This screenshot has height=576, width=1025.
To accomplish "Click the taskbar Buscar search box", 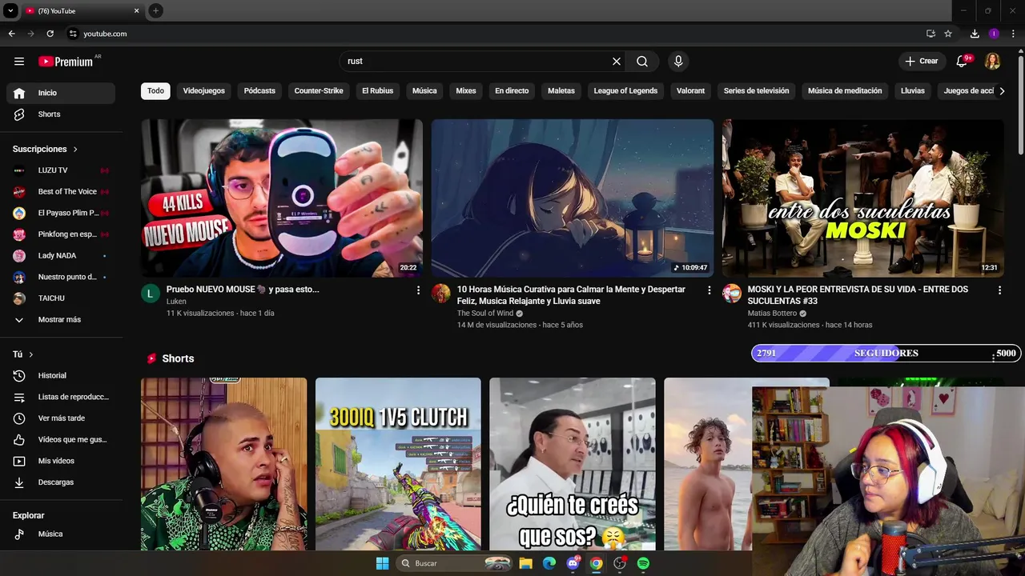I will pos(455,563).
